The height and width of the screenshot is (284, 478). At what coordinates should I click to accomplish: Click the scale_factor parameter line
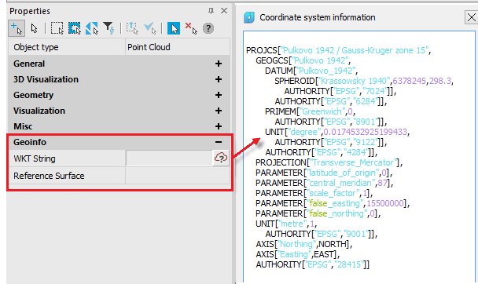(x=314, y=193)
